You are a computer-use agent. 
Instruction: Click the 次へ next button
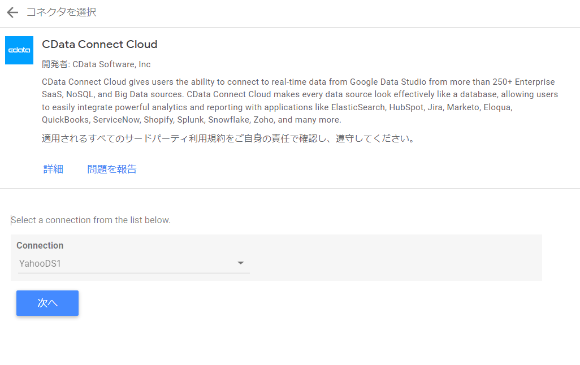(47, 303)
